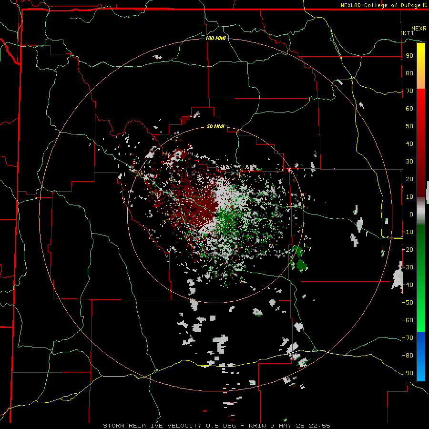Click the 90 value on the velocity scale

(409, 56)
